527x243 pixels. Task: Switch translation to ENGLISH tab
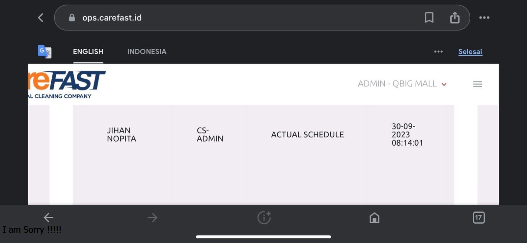(x=88, y=52)
